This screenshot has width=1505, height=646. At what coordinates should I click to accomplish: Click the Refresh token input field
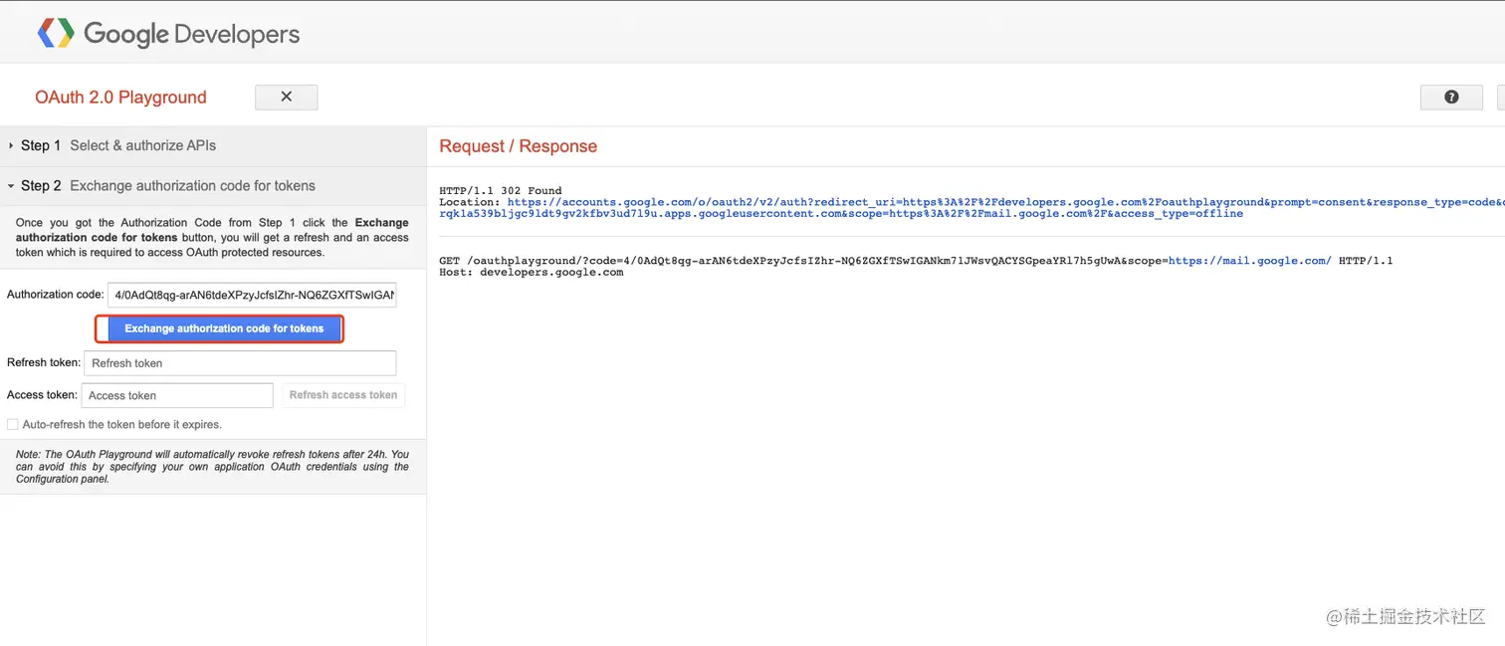click(240, 363)
